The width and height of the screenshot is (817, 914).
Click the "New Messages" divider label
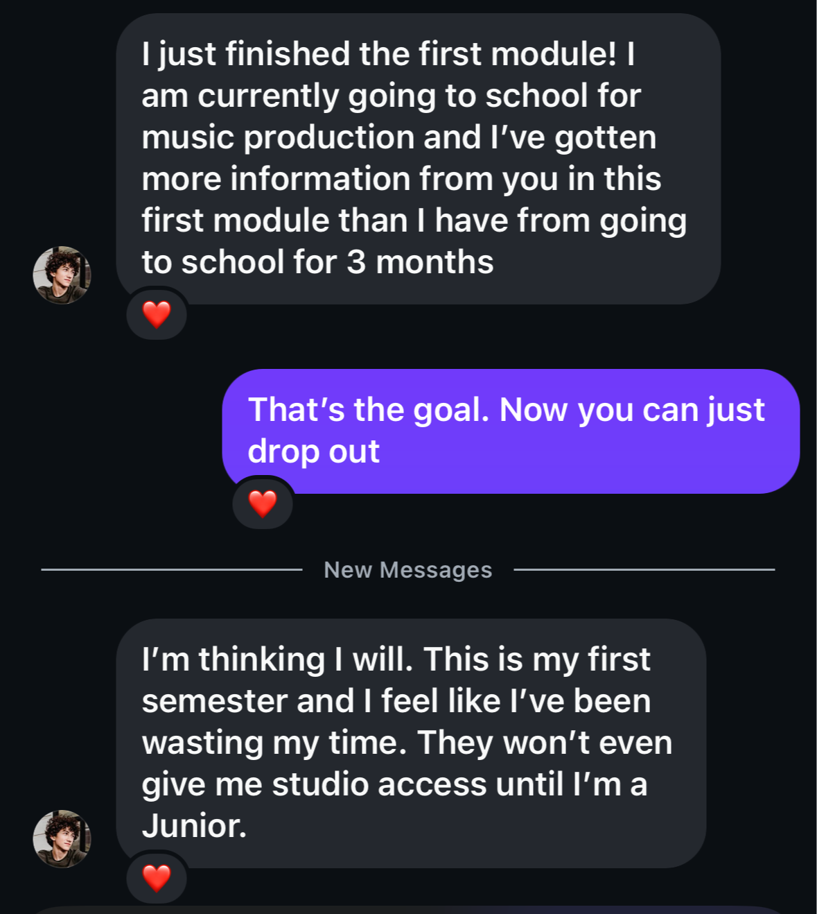coord(407,570)
